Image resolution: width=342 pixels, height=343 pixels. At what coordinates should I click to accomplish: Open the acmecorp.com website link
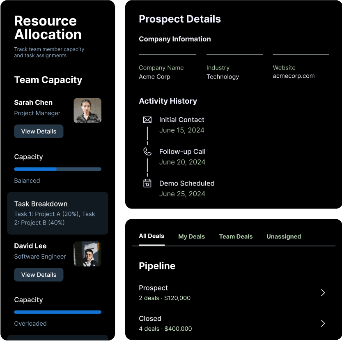[294, 76]
